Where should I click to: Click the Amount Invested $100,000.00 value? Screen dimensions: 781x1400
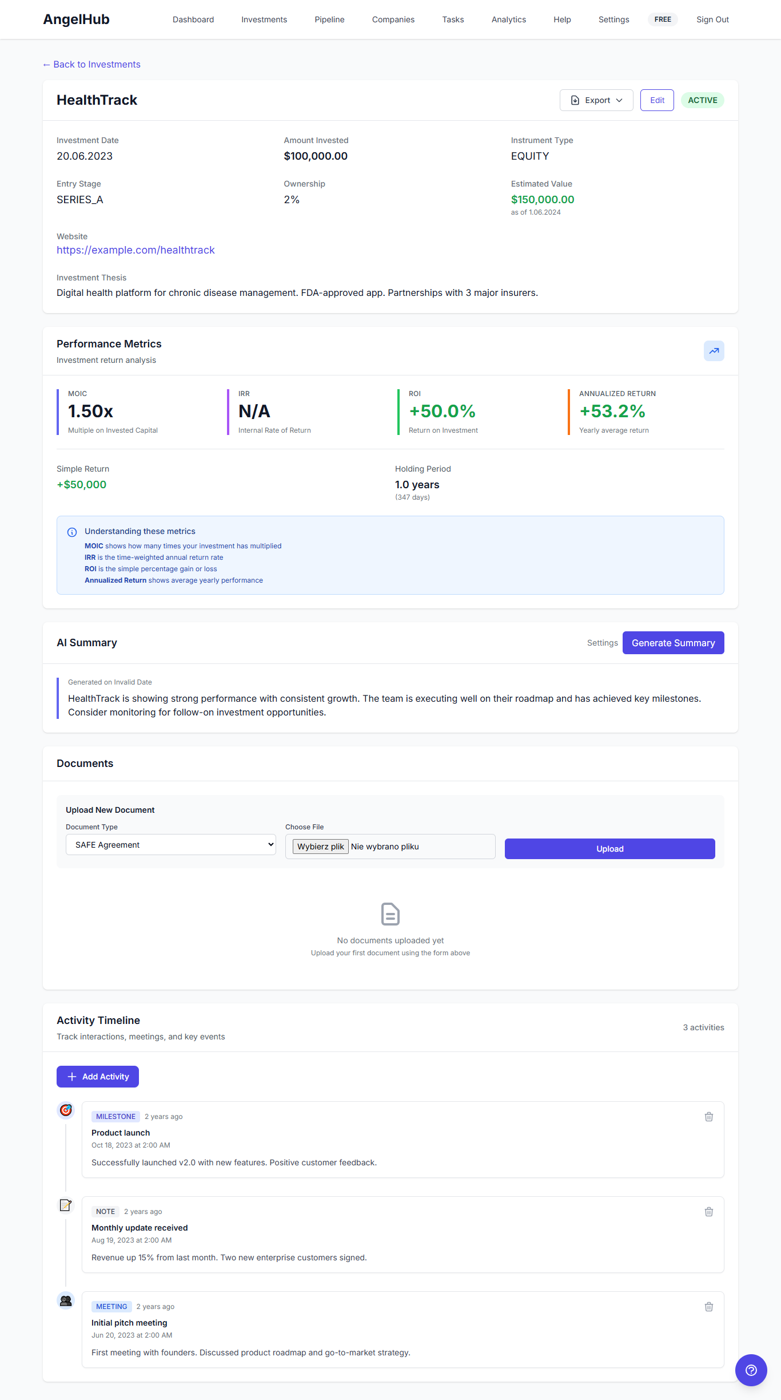pyautogui.click(x=316, y=156)
